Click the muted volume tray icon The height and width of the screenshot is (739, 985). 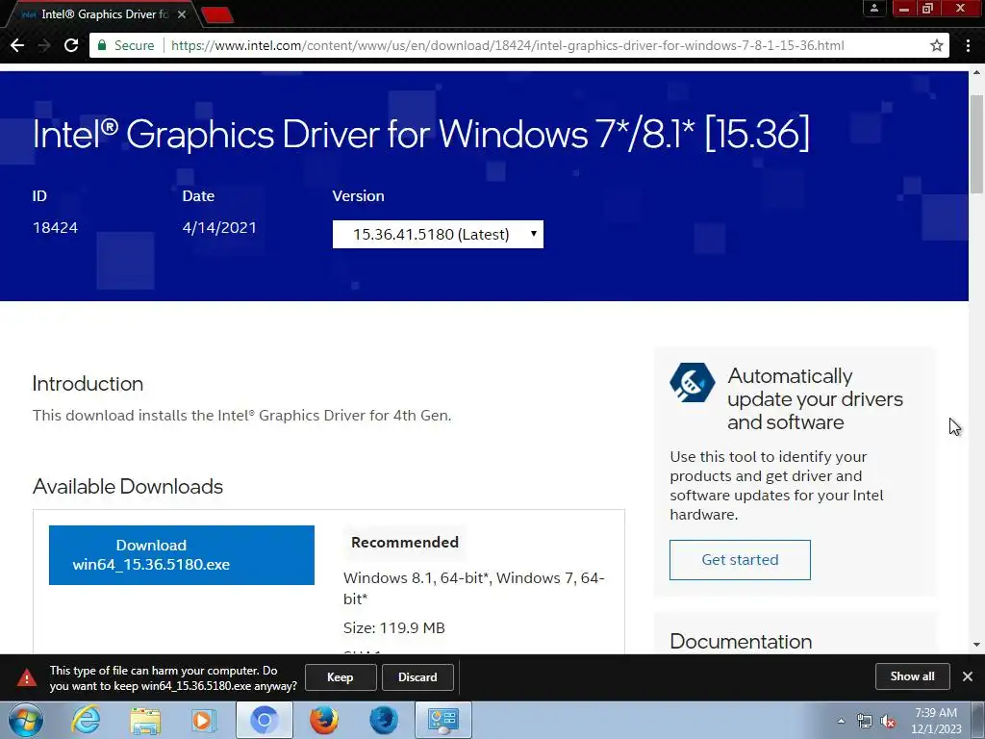point(888,721)
